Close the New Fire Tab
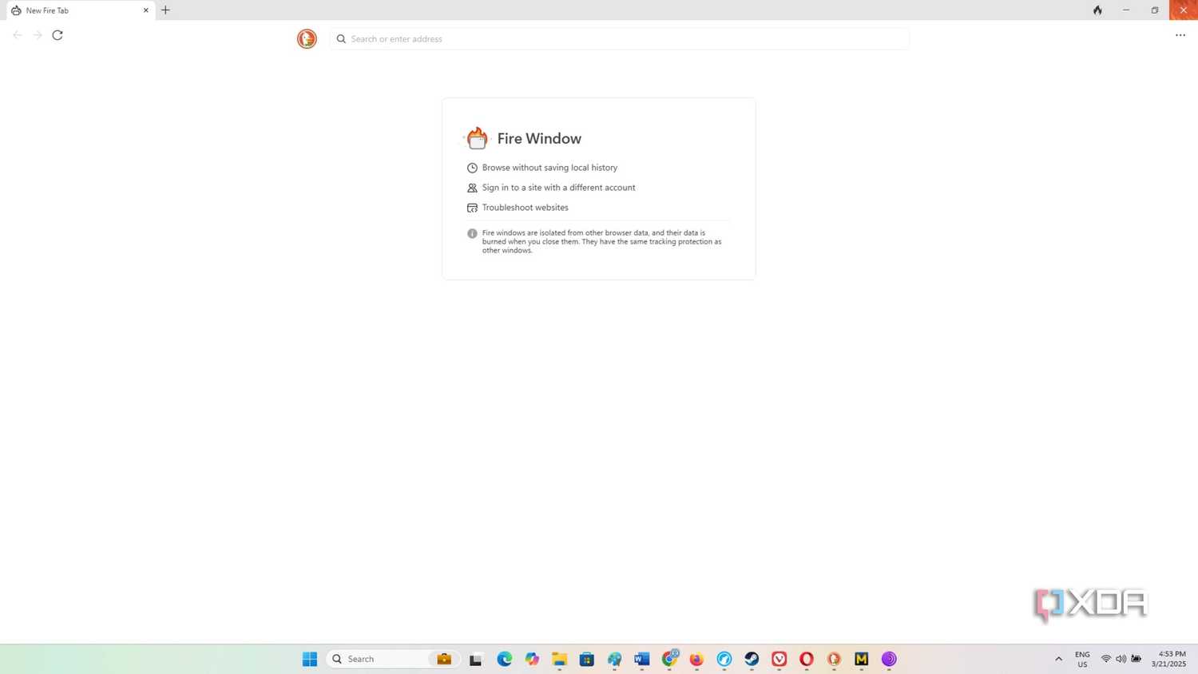The width and height of the screenshot is (1198, 674). tap(146, 10)
